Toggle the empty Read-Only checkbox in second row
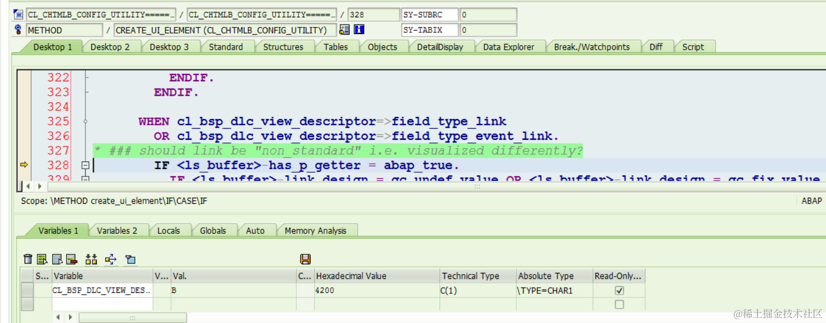This screenshot has height=323, width=826. (x=619, y=305)
